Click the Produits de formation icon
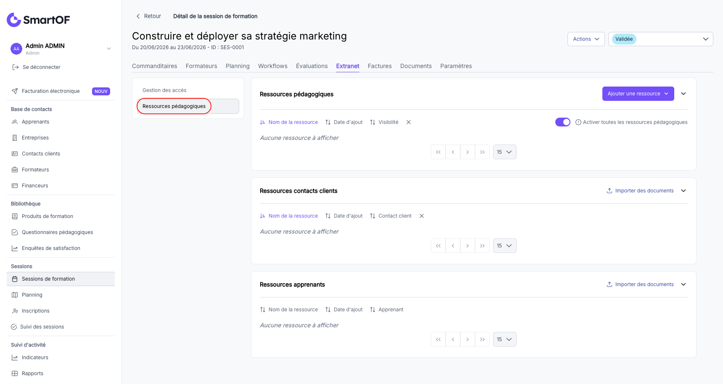The width and height of the screenshot is (723, 384). pyautogui.click(x=15, y=216)
